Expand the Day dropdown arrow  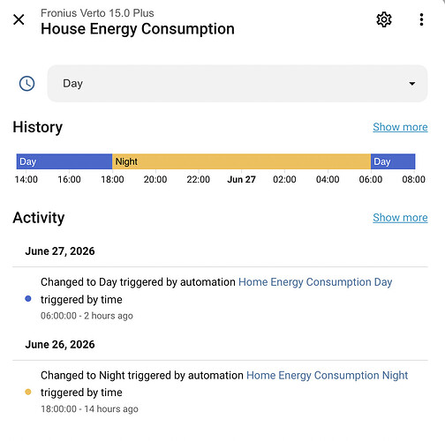(x=412, y=84)
